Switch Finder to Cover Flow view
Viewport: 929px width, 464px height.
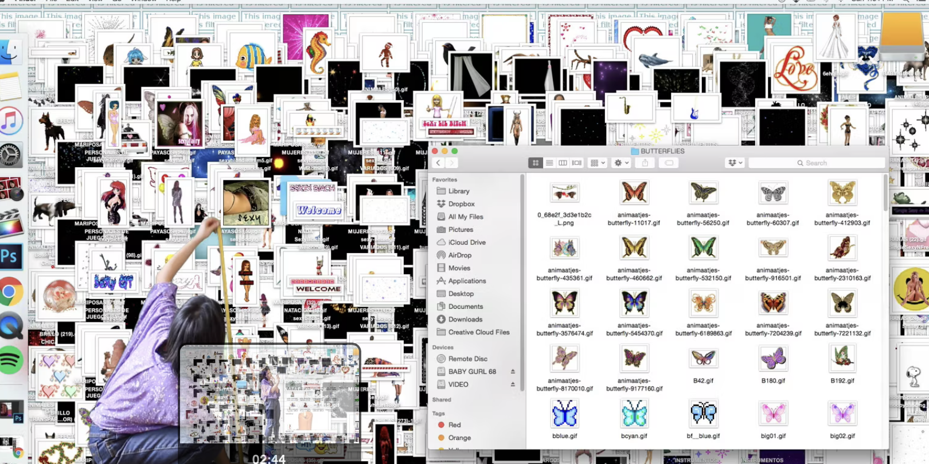pyautogui.click(x=576, y=163)
